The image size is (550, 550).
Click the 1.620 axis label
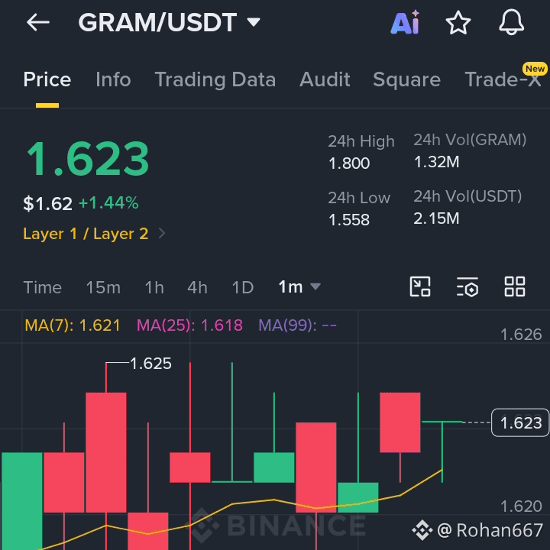click(521, 506)
